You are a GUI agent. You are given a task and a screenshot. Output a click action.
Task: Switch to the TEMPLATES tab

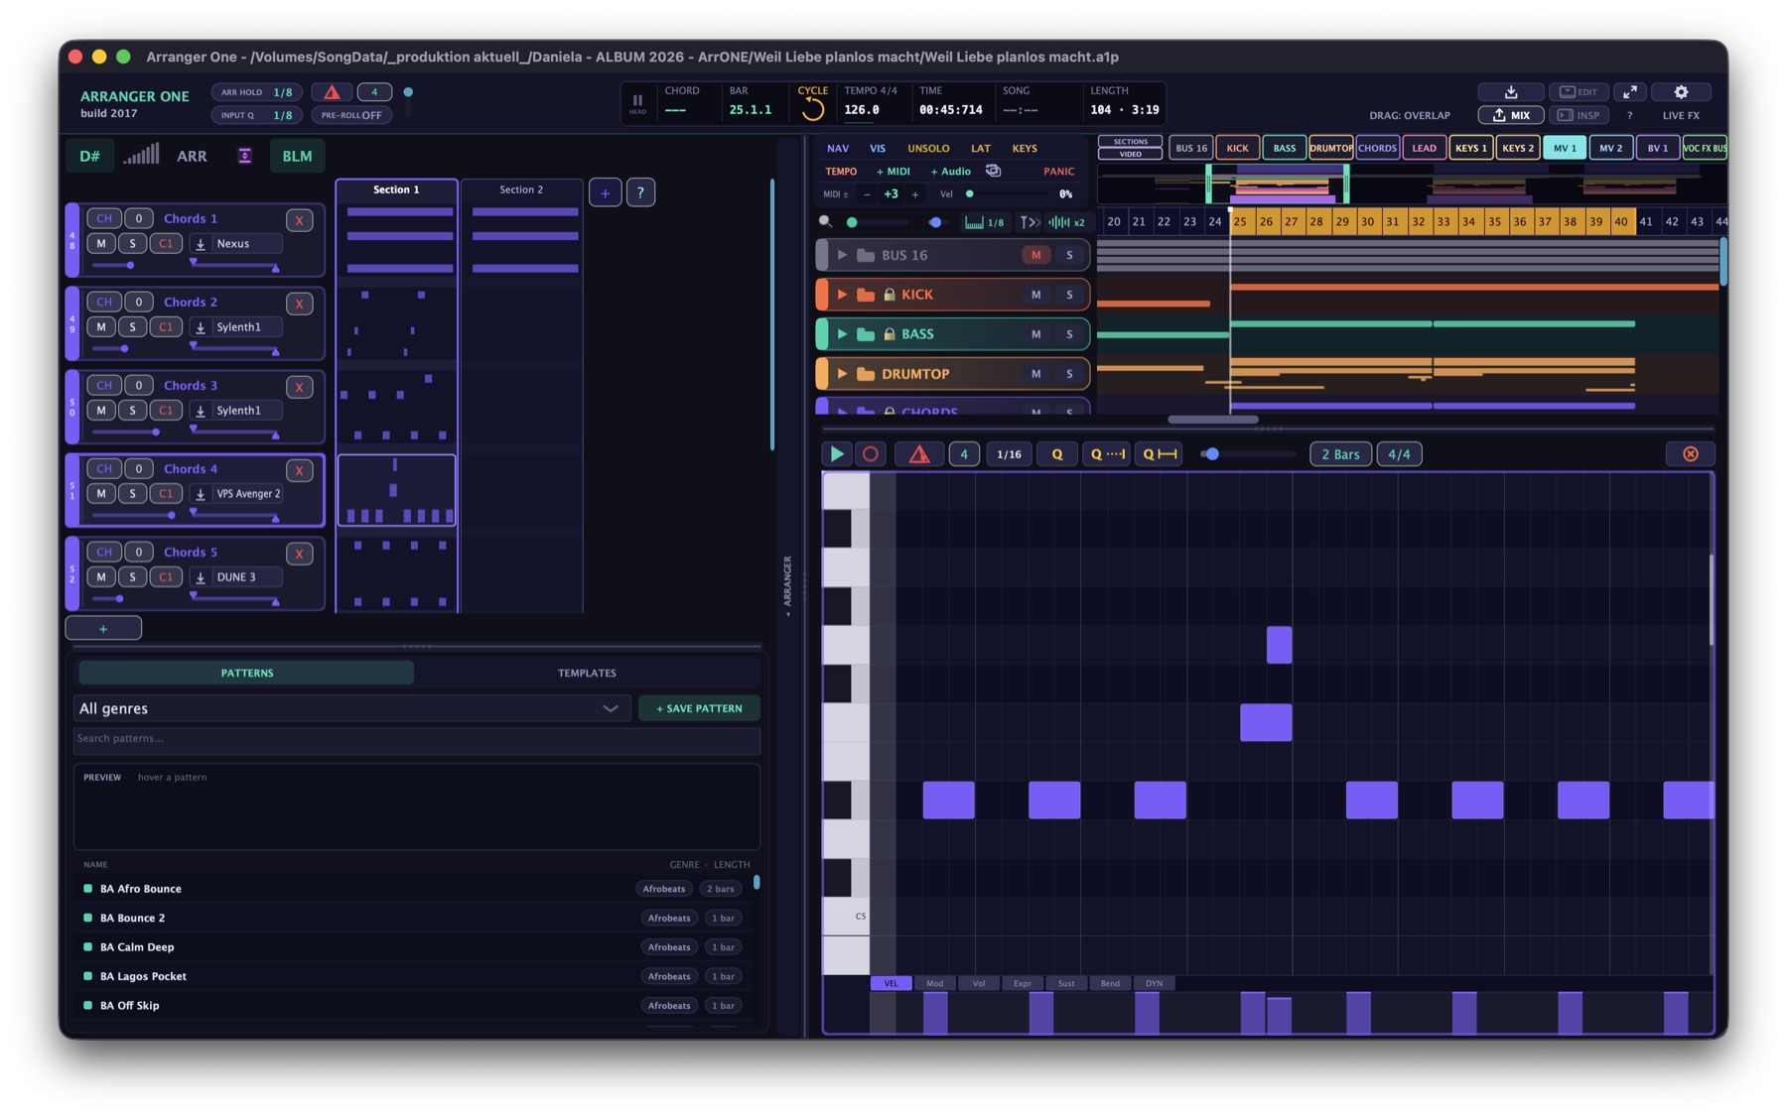(587, 673)
